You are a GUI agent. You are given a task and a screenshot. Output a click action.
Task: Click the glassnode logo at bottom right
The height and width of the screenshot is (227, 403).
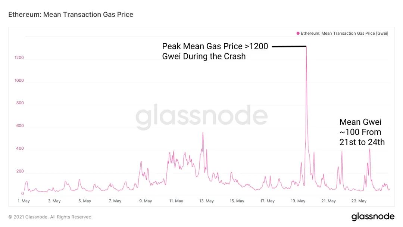pyautogui.click(x=373, y=217)
